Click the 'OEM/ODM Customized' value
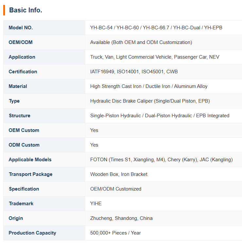Screen dimensions: 242x244 (116, 189)
